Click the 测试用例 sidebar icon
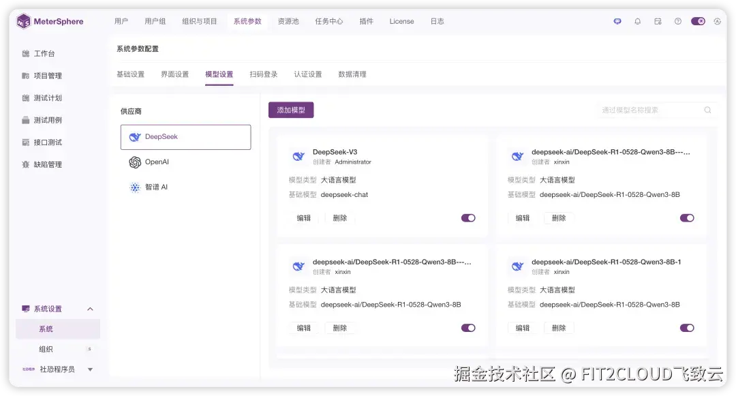736x396 pixels. point(26,120)
